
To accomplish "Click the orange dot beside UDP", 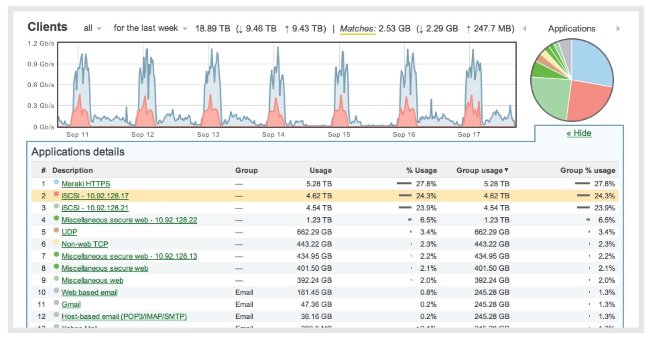I will 56,230.
